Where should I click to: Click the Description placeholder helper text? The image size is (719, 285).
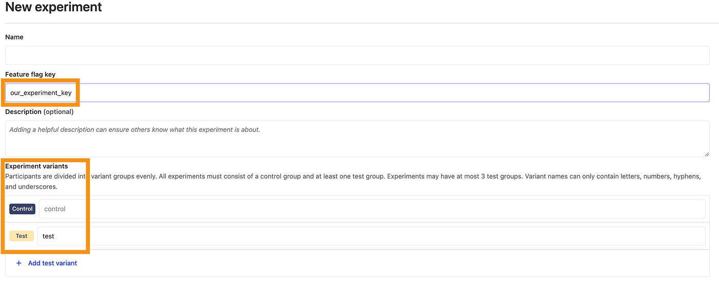(135, 130)
